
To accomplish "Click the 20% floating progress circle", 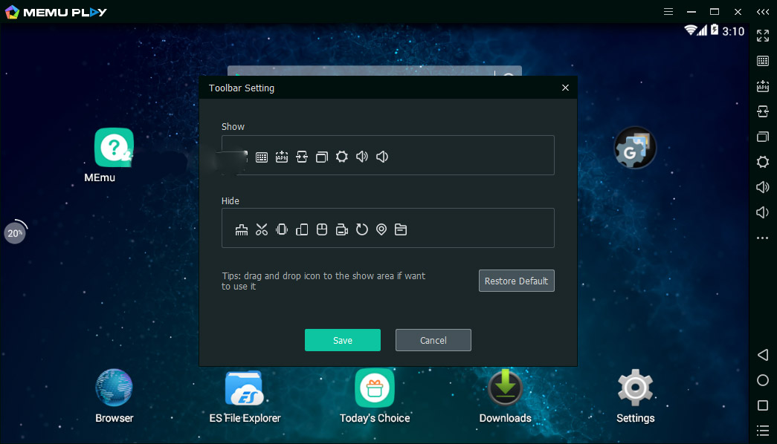I will (15, 232).
